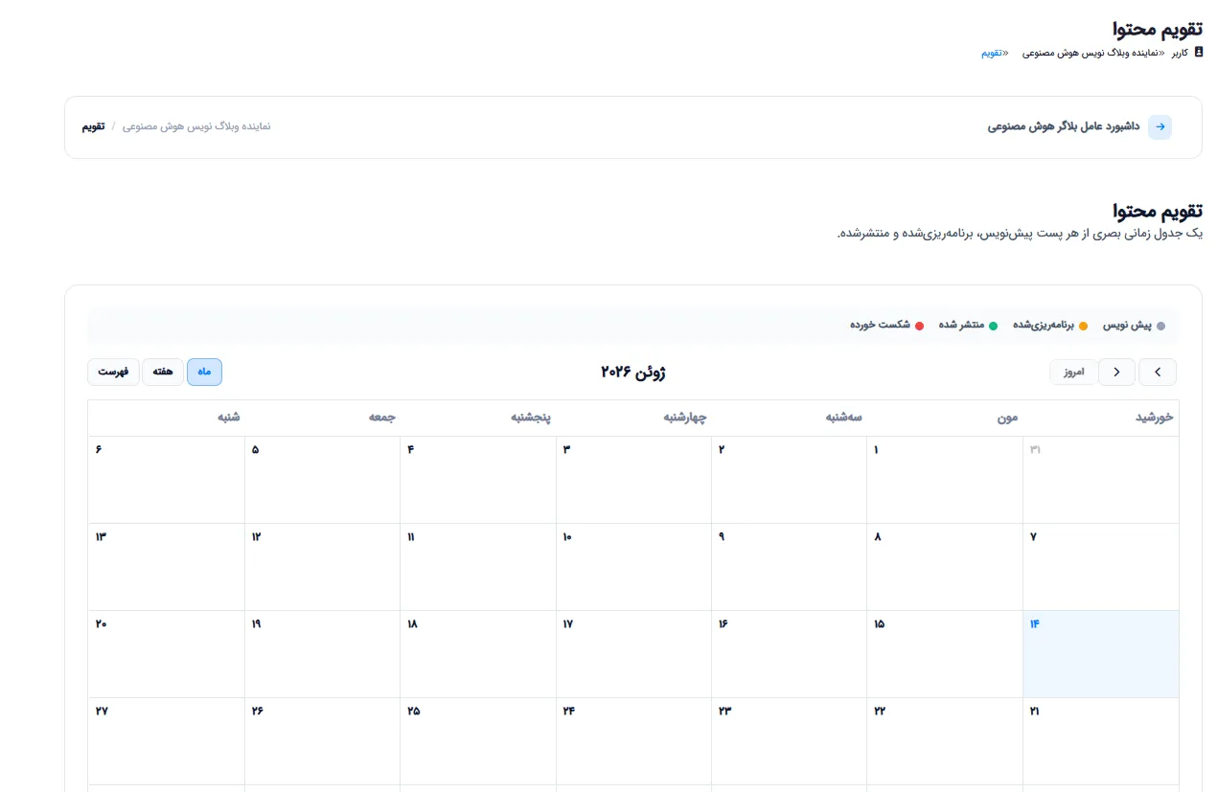Image resolution: width=1217 pixels, height=792 pixels.
Task: Switch to ماه month view
Action: [x=204, y=372]
